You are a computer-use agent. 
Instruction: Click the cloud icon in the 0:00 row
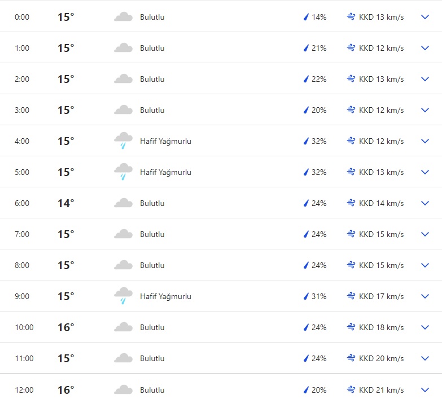click(x=123, y=17)
